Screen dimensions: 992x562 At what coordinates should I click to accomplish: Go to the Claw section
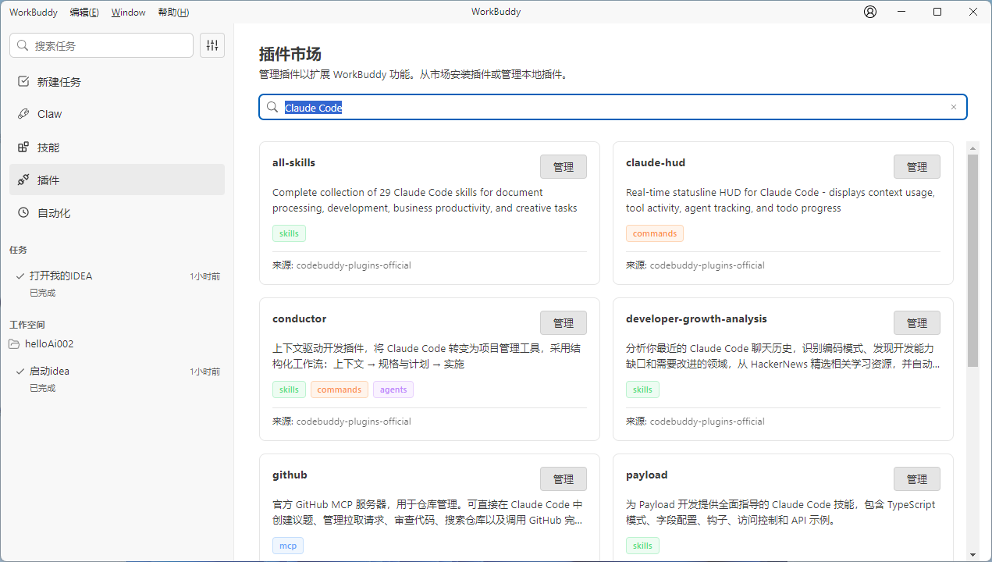117,114
